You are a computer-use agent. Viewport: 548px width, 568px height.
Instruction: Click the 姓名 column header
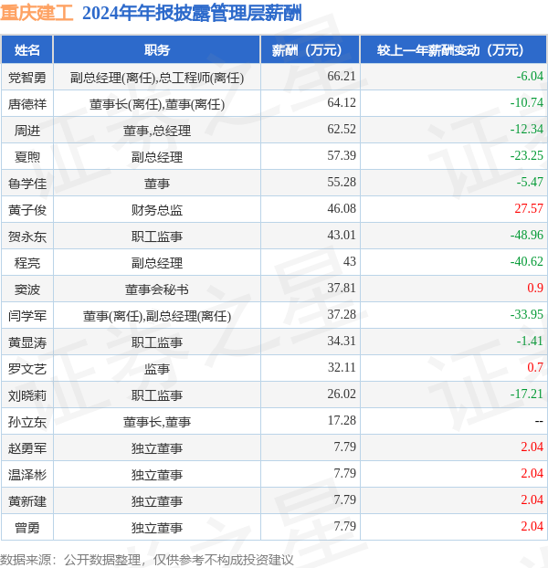[27, 49]
